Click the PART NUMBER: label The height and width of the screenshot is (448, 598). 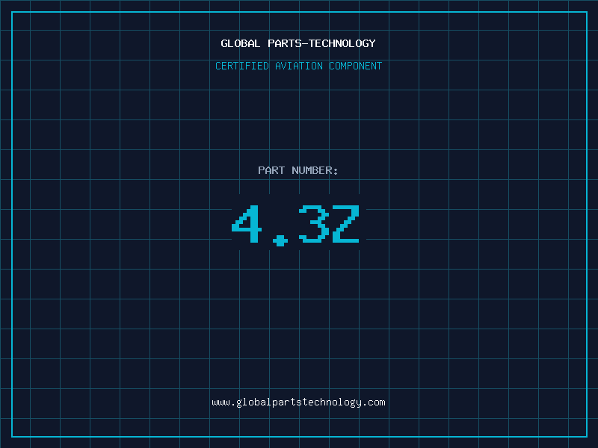298,170
